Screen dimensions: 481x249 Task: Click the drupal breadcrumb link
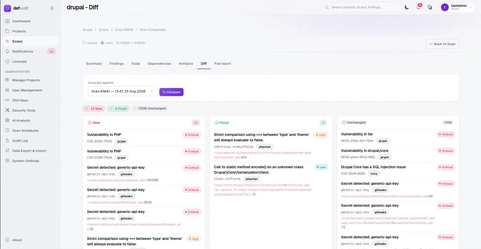coord(87,30)
